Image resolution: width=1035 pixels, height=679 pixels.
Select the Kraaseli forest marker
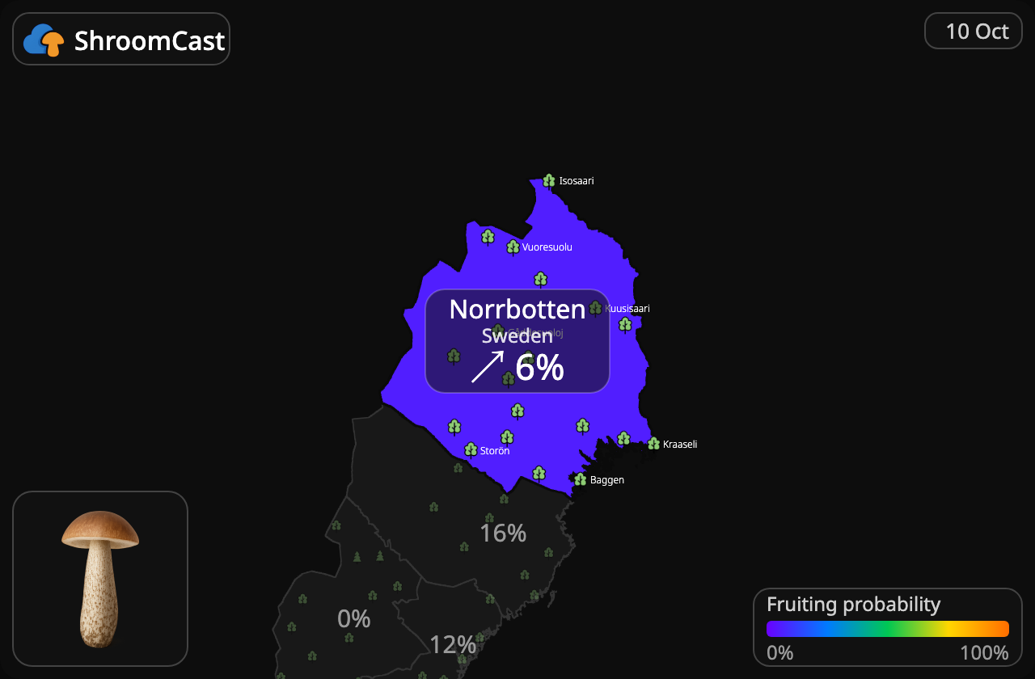click(x=653, y=444)
